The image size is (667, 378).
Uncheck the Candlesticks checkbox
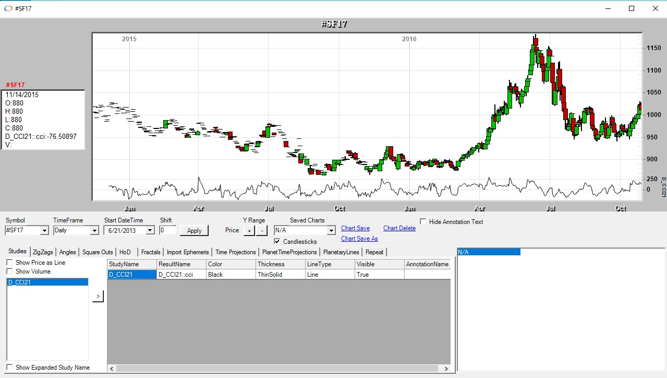[x=277, y=242]
